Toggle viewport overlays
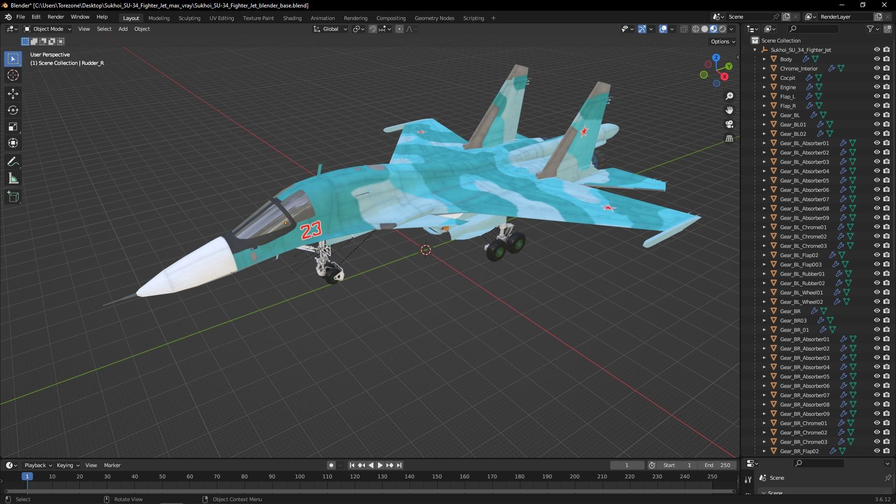The height and width of the screenshot is (504, 896). [x=663, y=29]
